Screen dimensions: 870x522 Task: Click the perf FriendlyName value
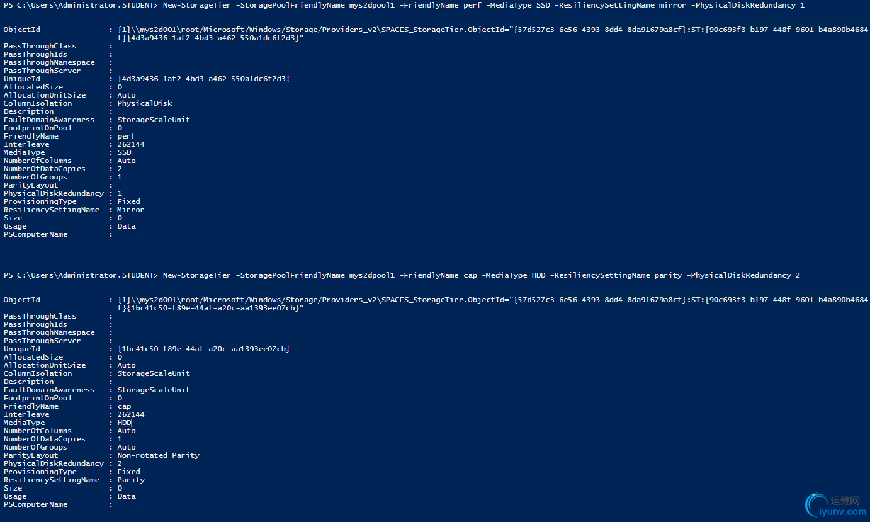click(127, 136)
